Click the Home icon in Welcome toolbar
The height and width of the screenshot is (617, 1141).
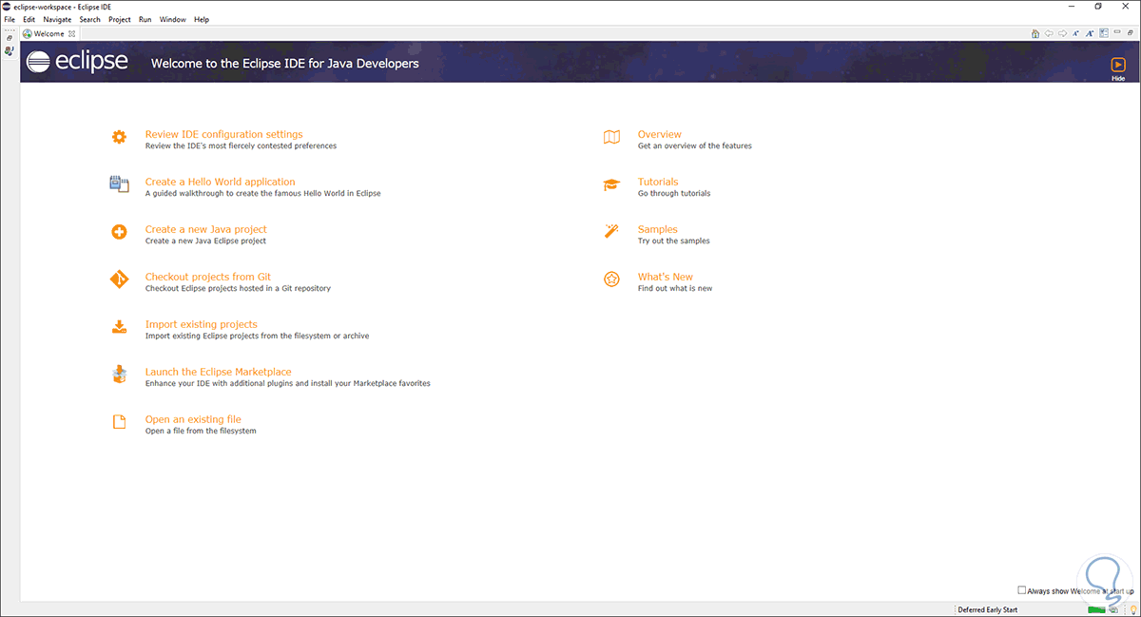[1035, 33]
